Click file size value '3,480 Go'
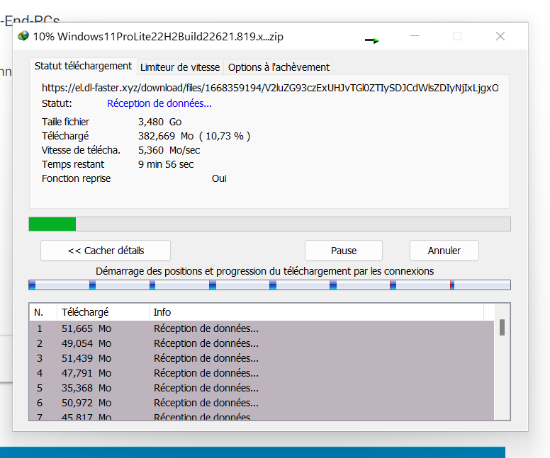 click(159, 122)
